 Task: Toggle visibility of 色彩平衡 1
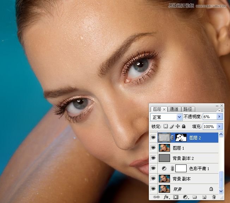click(x=153, y=168)
